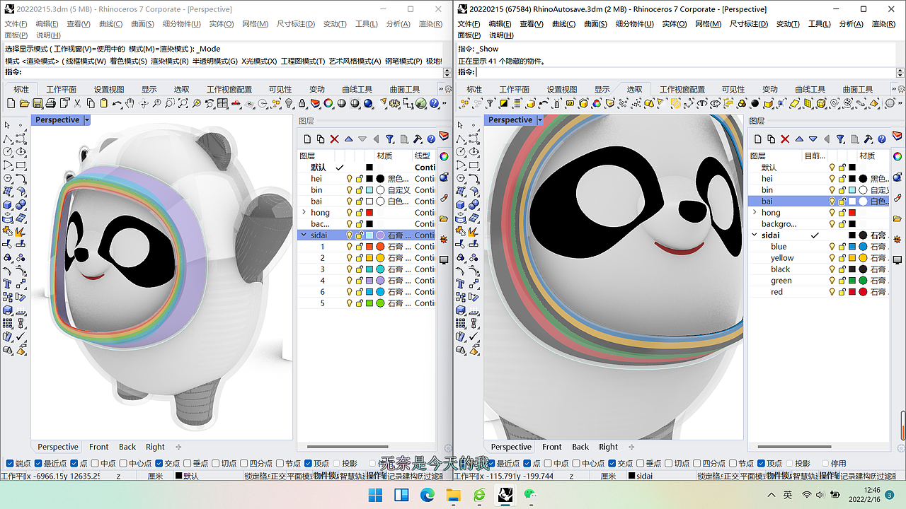The image size is (906, 509).
Task: Click X光模式(X) option in left command line
Action: [259, 62]
